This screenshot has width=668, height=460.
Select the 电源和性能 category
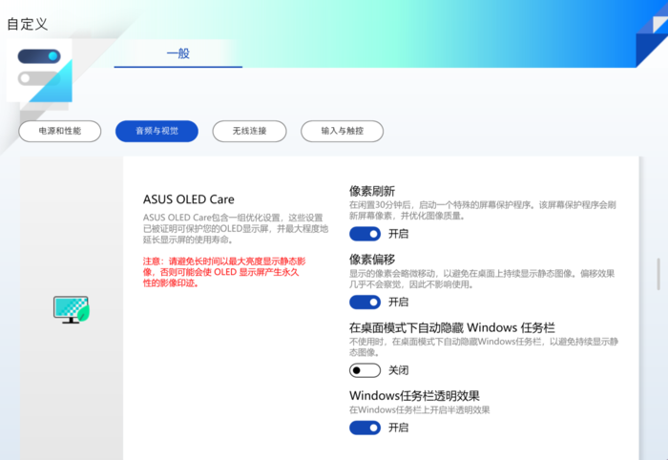tap(59, 131)
